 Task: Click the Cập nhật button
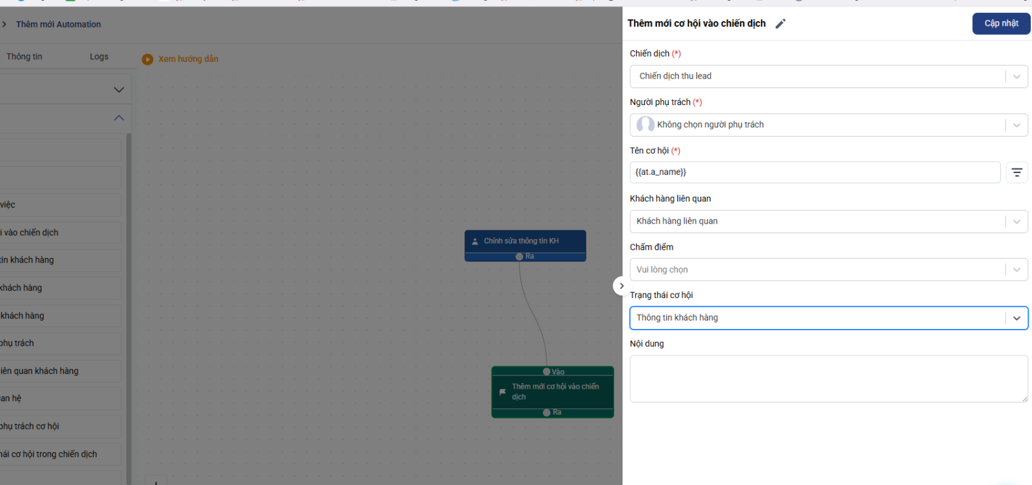pyautogui.click(x=1000, y=23)
